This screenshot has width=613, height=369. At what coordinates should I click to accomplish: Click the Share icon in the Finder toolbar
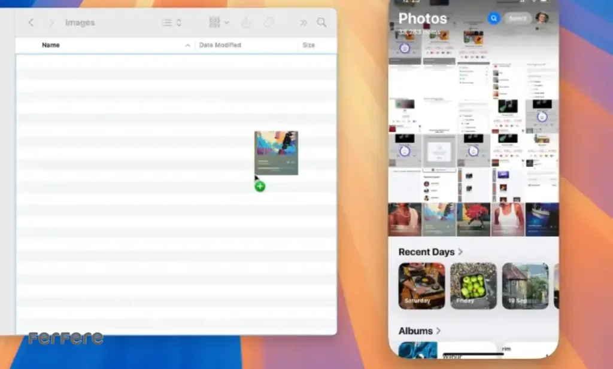pos(246,22)
